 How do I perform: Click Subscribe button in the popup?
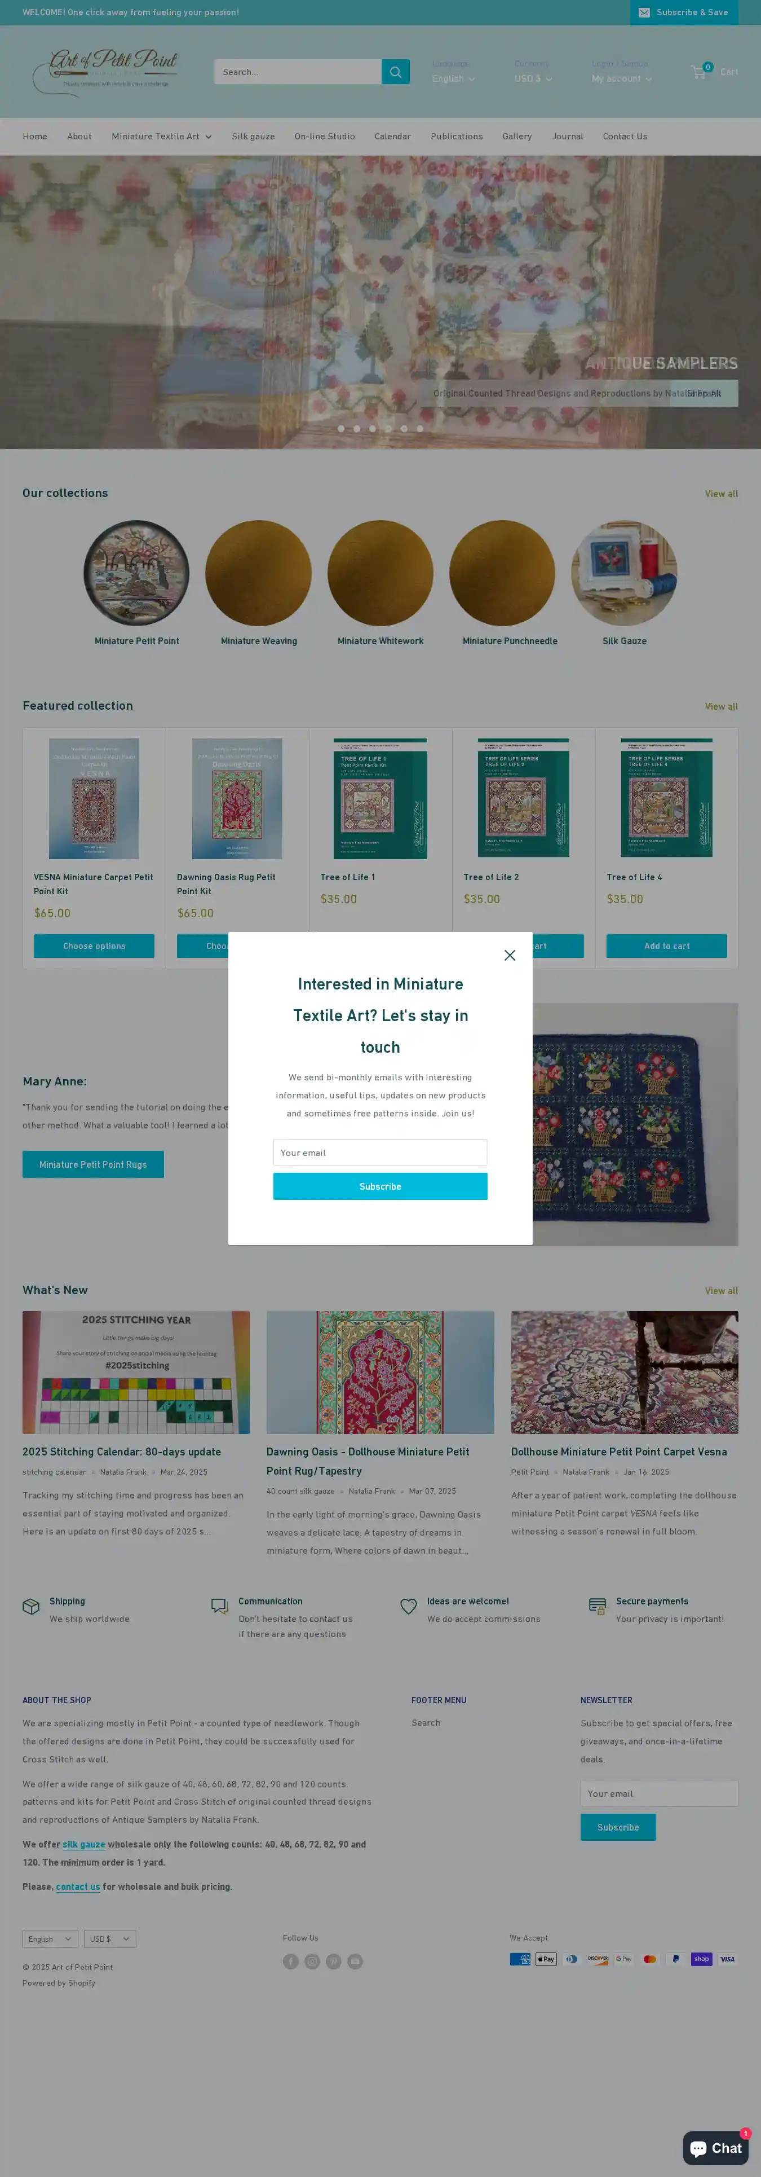(x=380, y=1186)
